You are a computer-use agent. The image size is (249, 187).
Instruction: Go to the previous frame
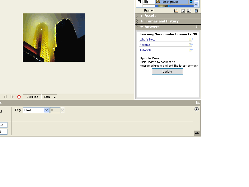point(5,97)
